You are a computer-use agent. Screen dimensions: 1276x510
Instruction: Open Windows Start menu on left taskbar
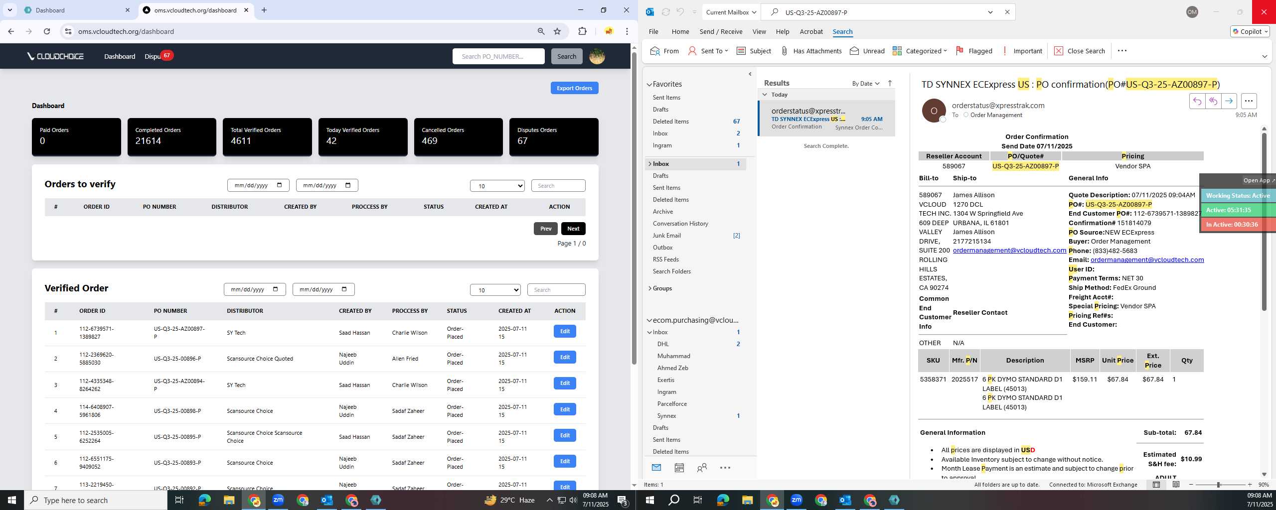(12, 500)
